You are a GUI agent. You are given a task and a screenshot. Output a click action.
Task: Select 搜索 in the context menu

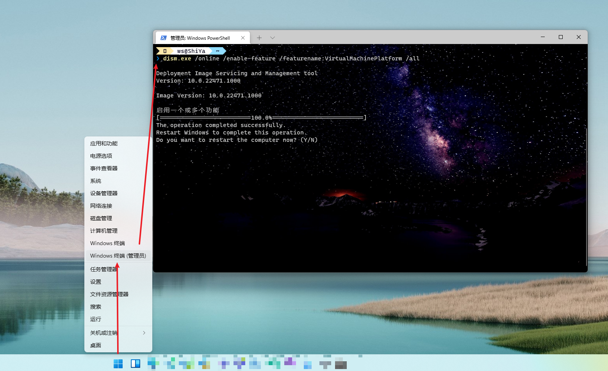(118, 307)
